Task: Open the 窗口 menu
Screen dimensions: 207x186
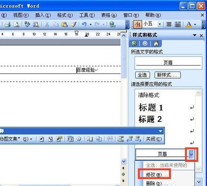Action: [x=131, y=15]
